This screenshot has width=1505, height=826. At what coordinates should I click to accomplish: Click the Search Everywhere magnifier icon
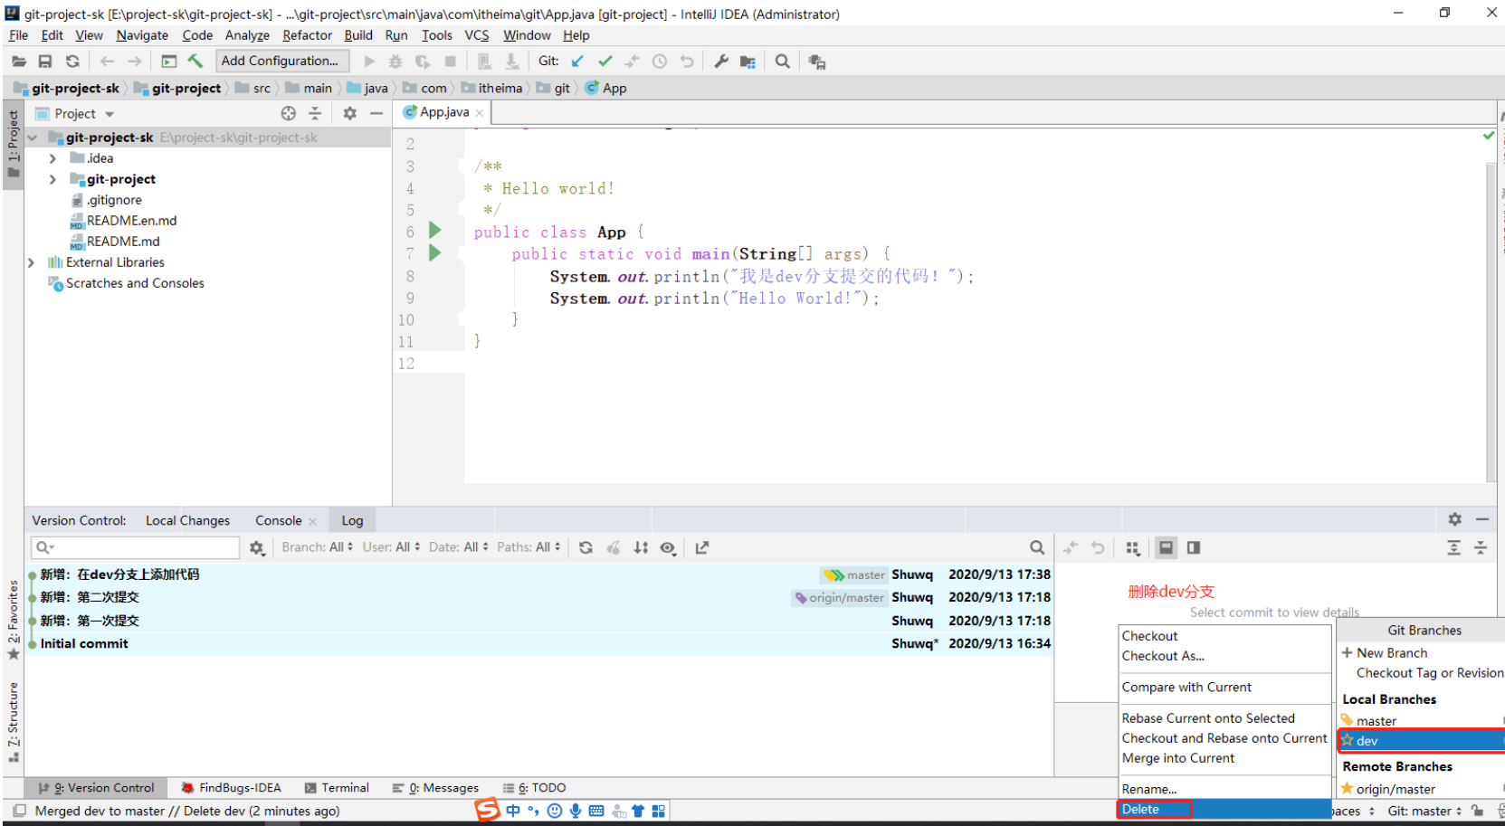tap(783, 62)
